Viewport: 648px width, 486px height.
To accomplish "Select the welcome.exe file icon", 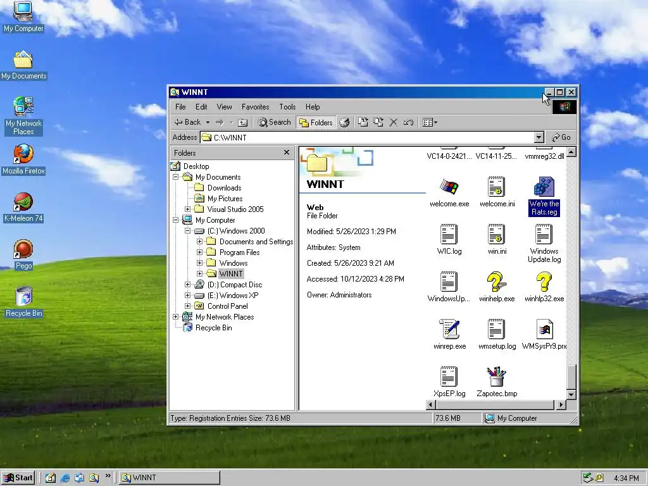I will point(449,187).
